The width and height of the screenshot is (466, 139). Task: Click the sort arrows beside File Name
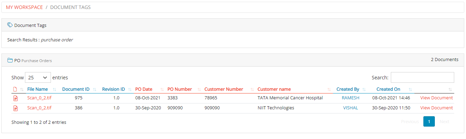coord(55,89)
